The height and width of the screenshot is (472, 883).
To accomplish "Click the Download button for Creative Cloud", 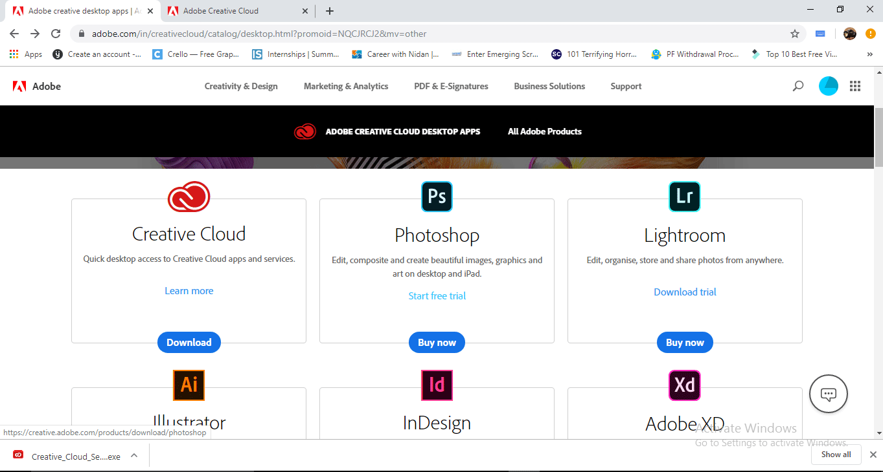I will tap(189, 342).
